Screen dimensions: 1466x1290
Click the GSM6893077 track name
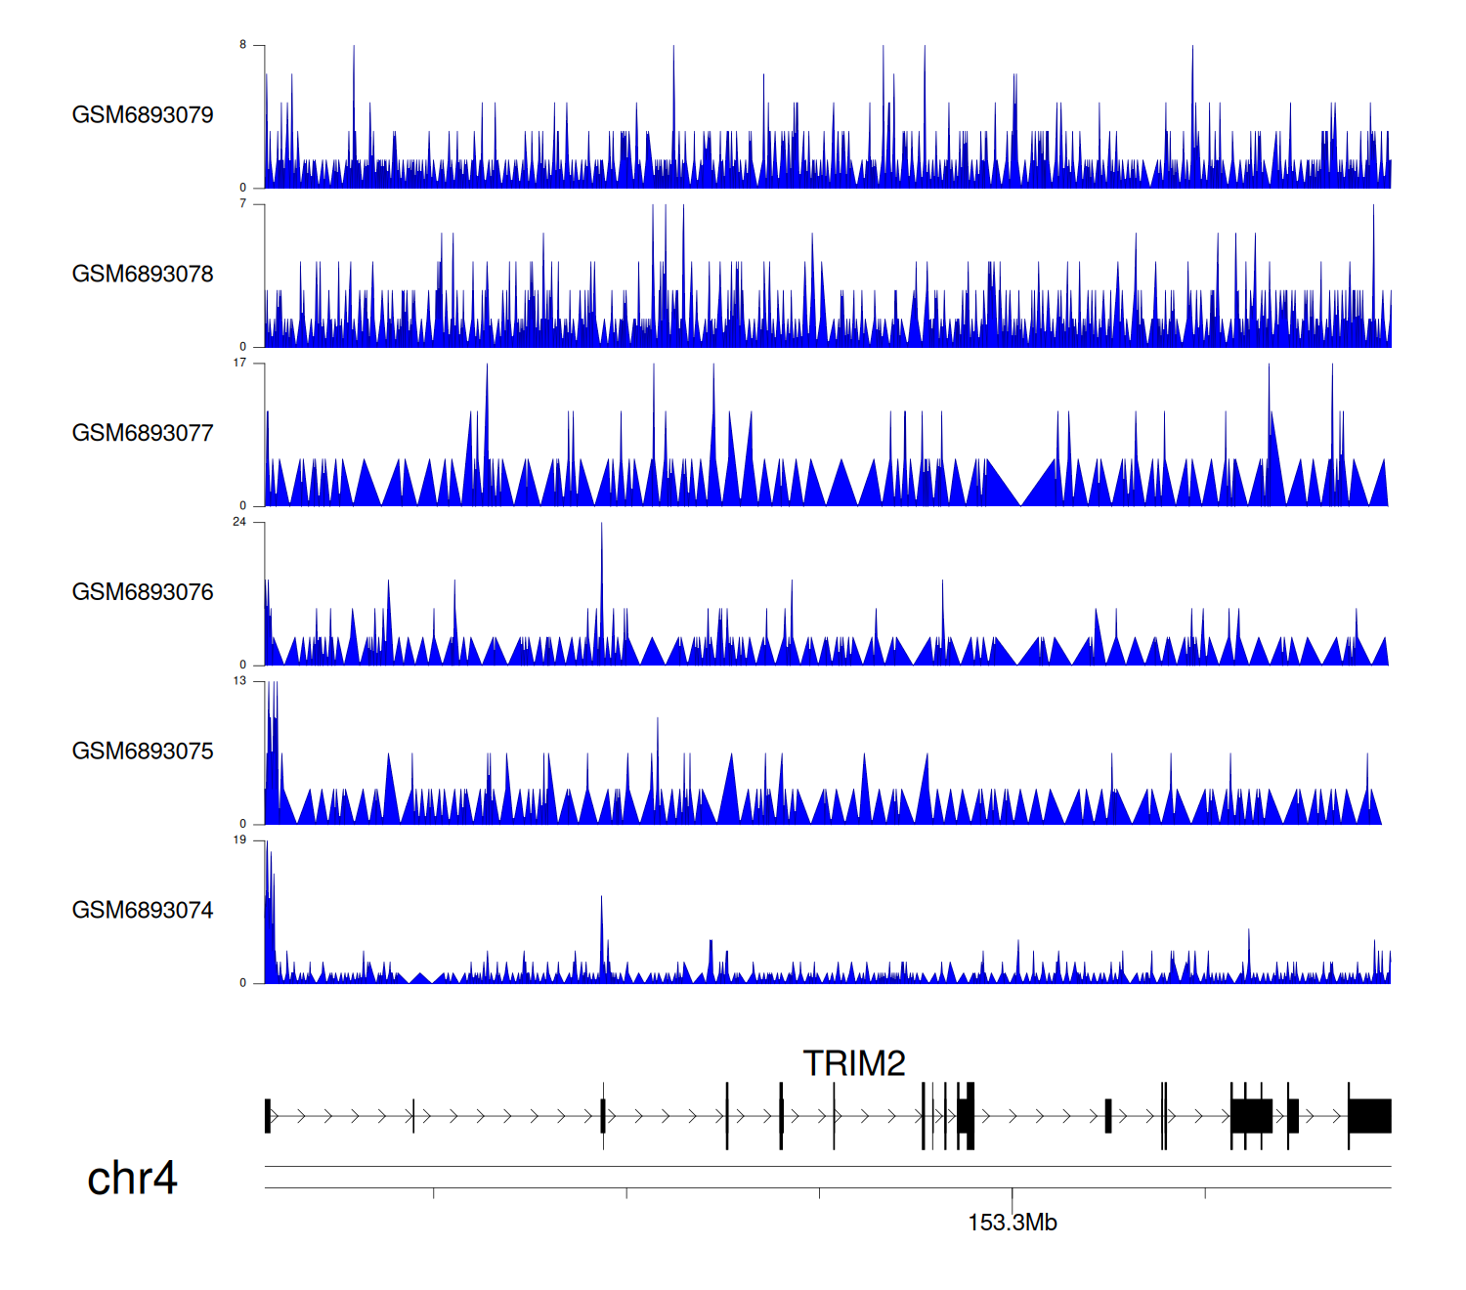(x=143, y=434)
